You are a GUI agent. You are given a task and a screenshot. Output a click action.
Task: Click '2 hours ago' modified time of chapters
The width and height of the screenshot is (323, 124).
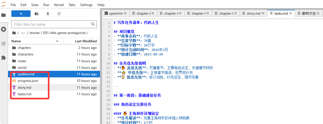[x=87, y=48]
